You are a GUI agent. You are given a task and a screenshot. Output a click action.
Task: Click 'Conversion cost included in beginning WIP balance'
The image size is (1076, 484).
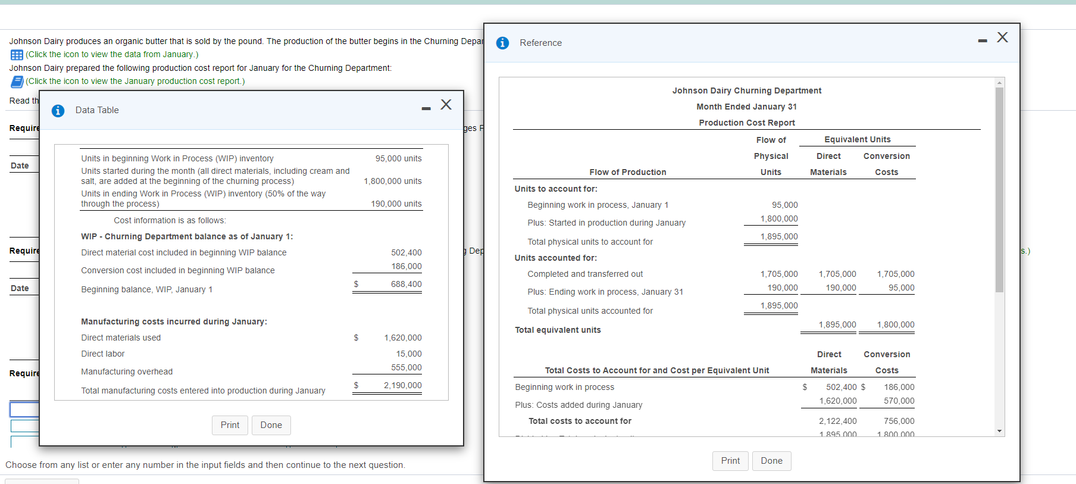point(178,270)
